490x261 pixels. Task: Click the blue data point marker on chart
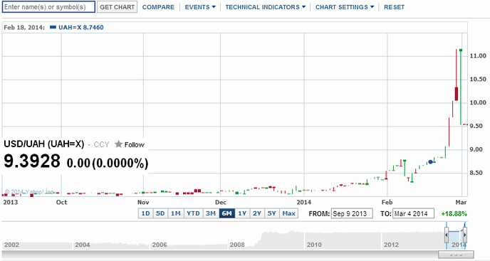coord(430,161)
